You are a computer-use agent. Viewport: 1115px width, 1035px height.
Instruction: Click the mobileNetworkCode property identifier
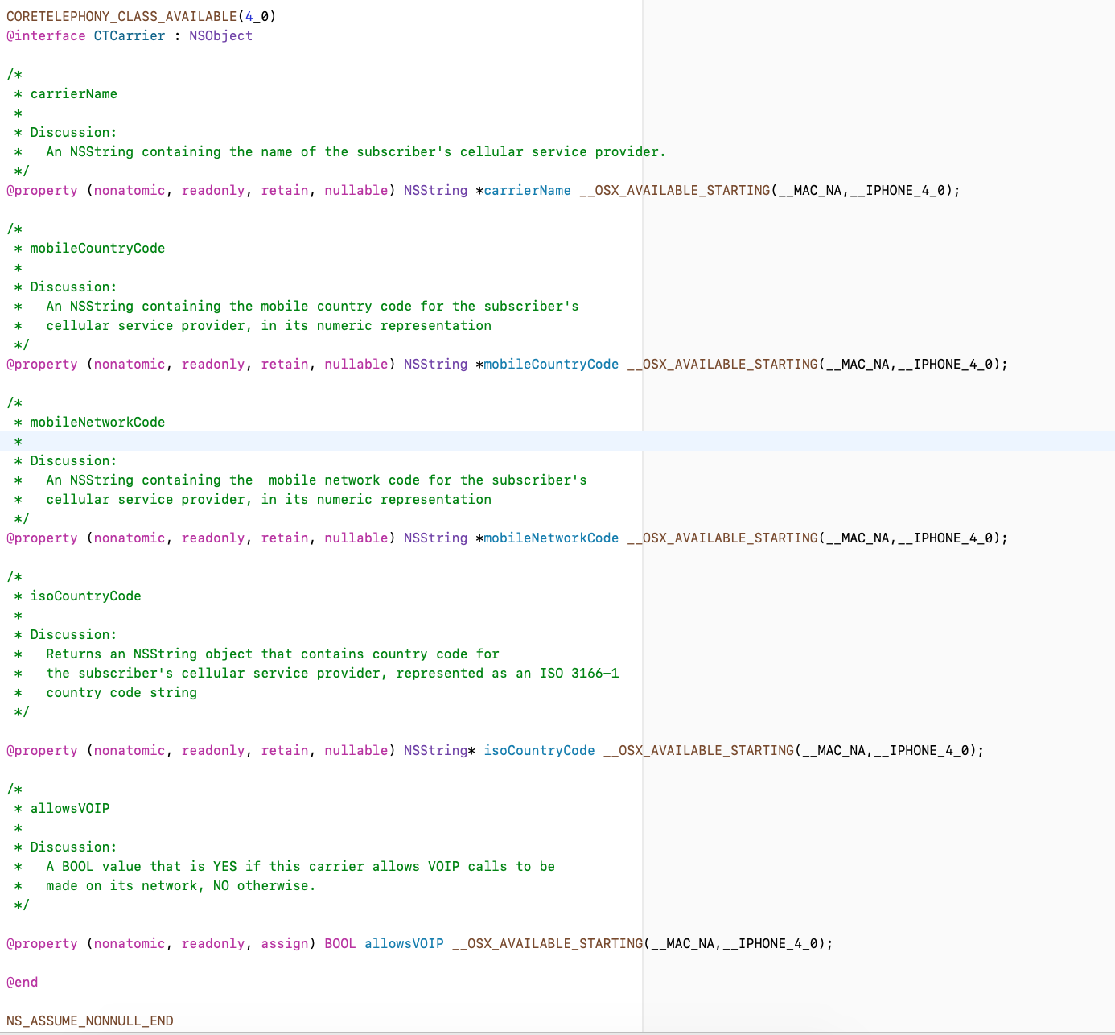(x=551, y=538)
